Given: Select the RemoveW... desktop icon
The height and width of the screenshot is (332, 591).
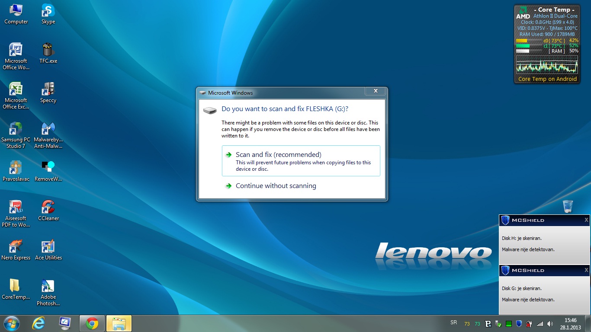Looking at the screenshot, I should [48, 171].
